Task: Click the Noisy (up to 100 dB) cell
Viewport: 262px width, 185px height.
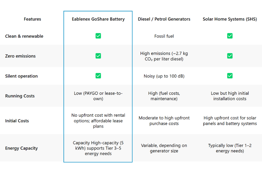Action: [164, 76]
